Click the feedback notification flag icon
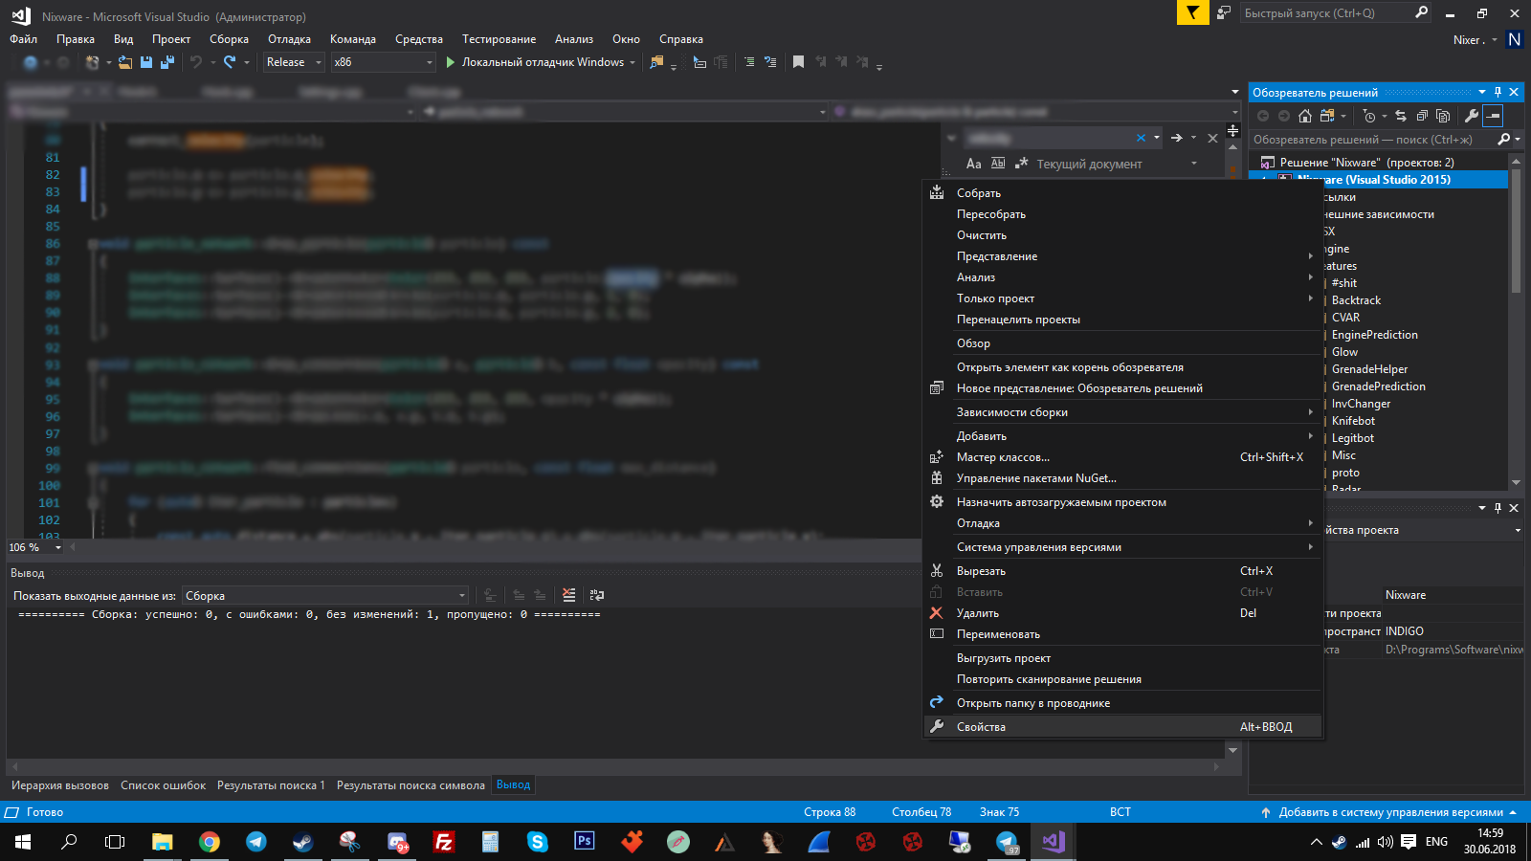This screenshot has width=1531, height=861. pos(1192,12)
